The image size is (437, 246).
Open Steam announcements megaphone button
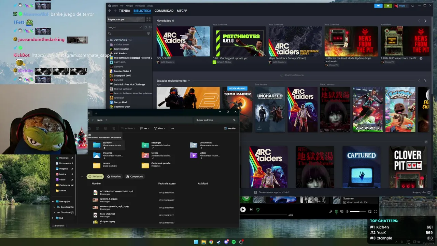coord(378,6)
